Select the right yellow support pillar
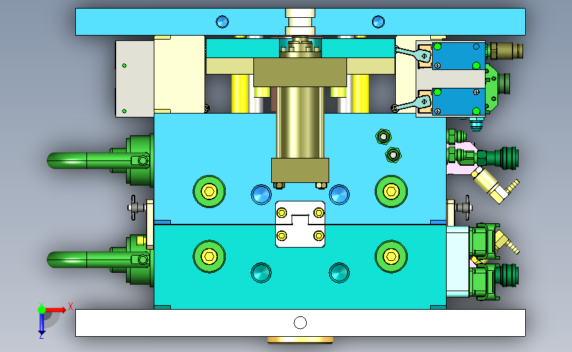This screenshot has height=352, width=572. 360,94
